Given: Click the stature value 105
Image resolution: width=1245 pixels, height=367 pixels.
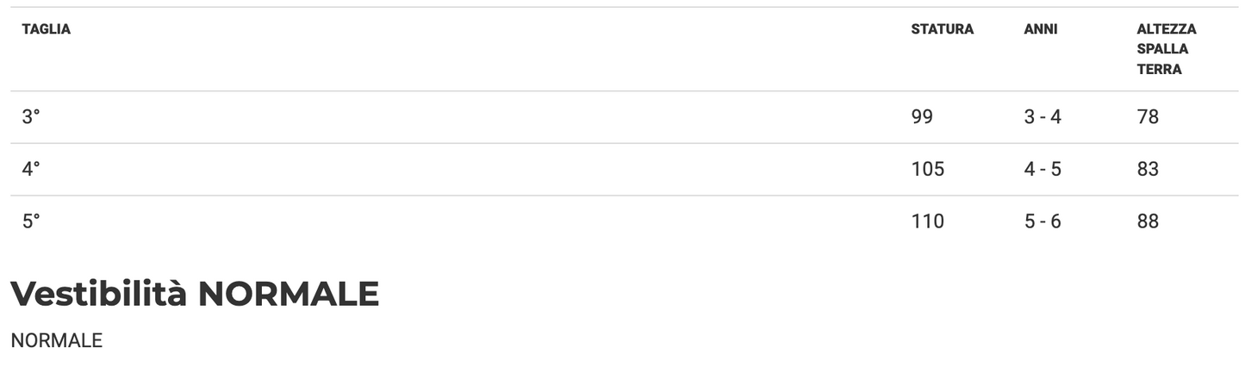Looking at the screenshot, I should coord(927,169).
